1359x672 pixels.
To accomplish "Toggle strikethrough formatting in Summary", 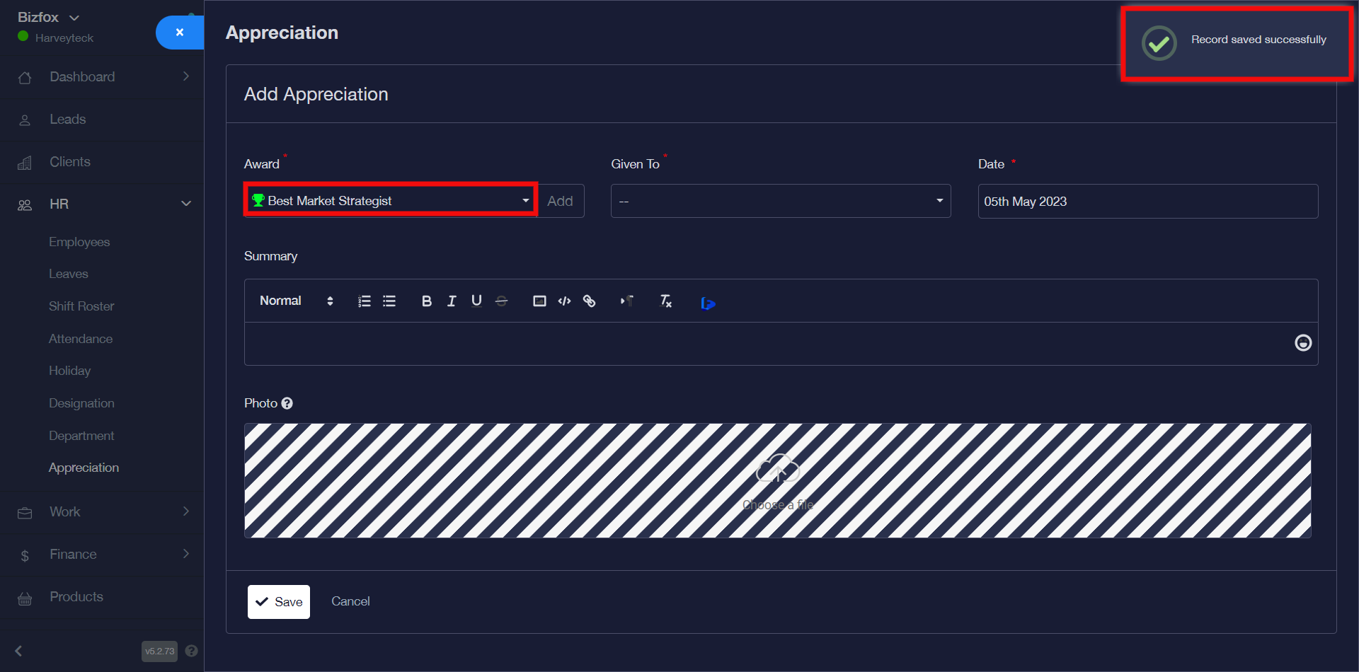I will pos(501,301).
